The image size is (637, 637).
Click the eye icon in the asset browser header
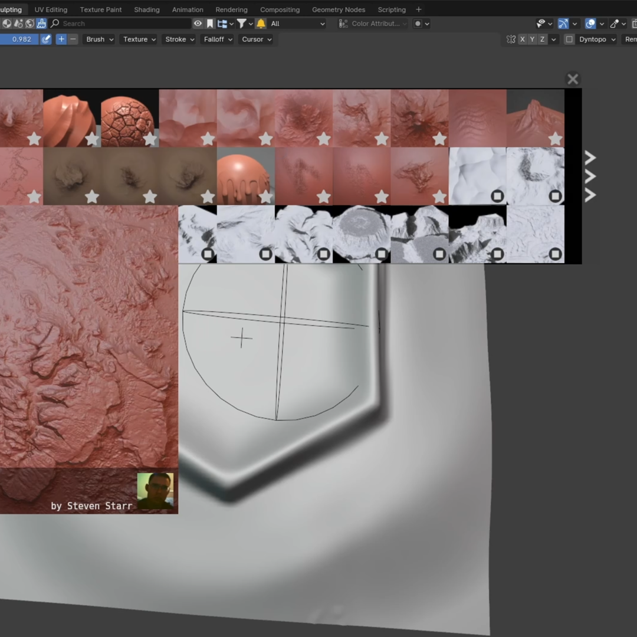(198, 23)
